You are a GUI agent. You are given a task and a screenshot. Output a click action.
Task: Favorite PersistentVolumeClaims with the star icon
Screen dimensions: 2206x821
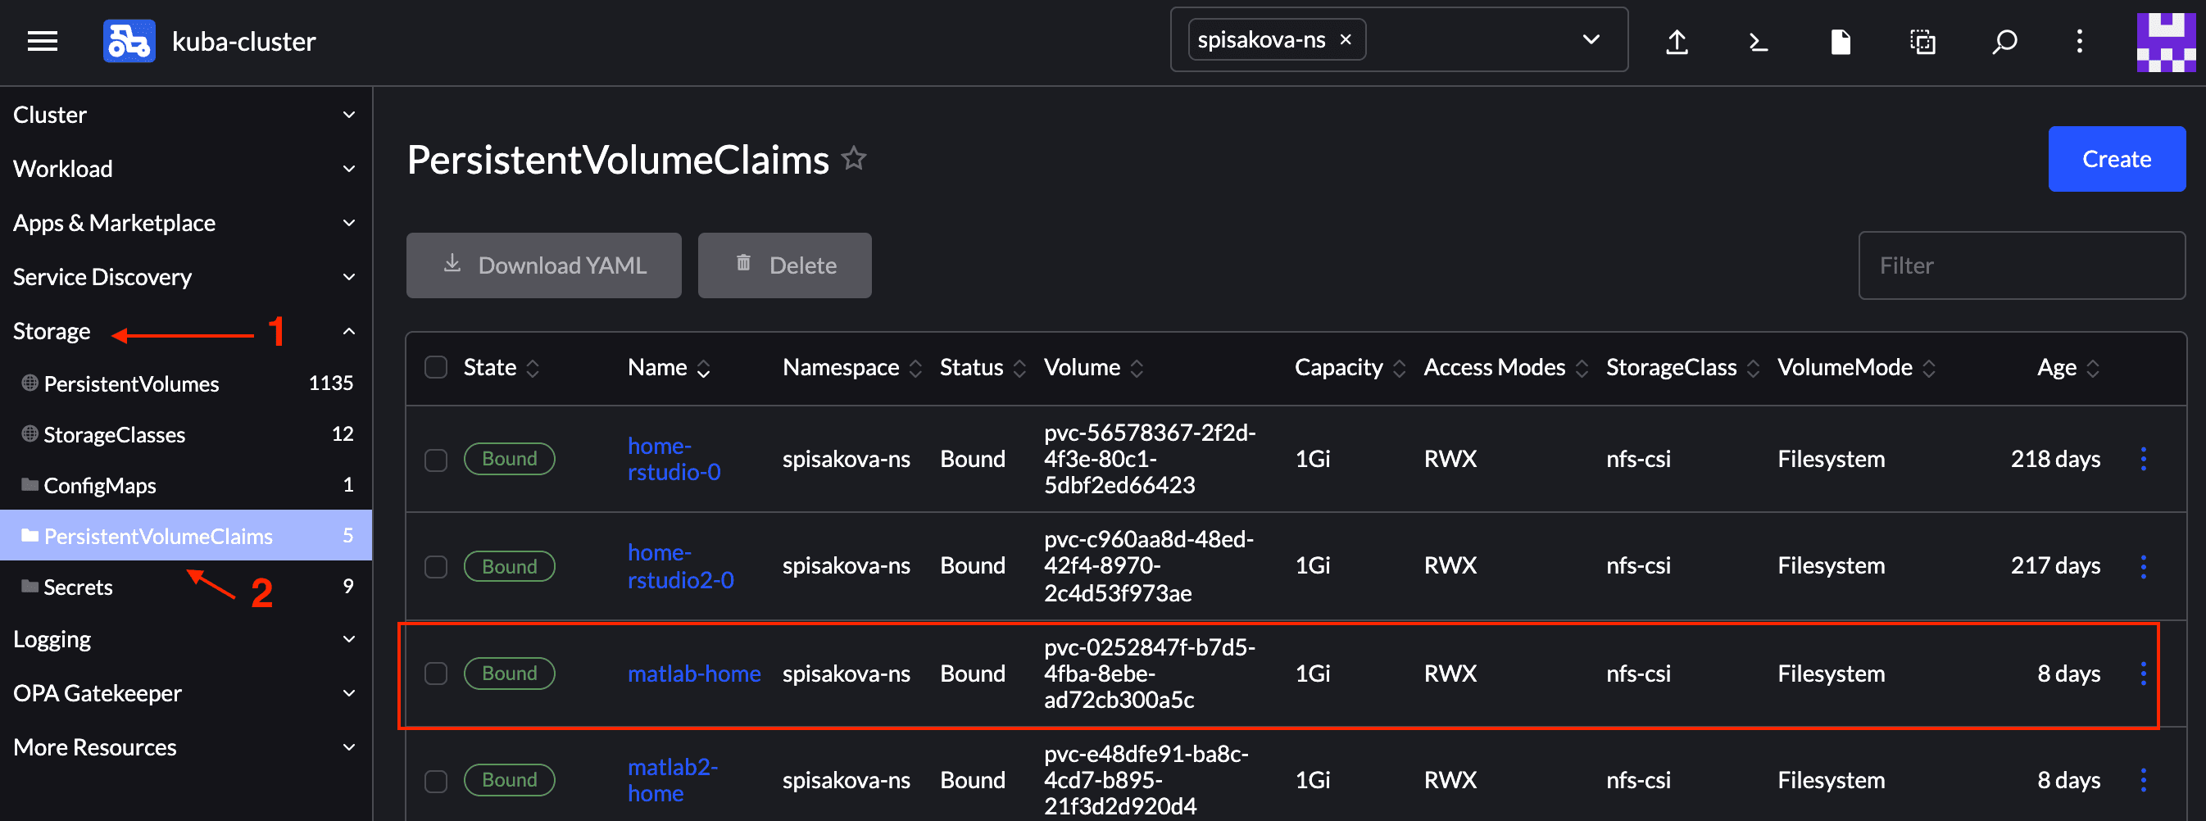(853, 159)
